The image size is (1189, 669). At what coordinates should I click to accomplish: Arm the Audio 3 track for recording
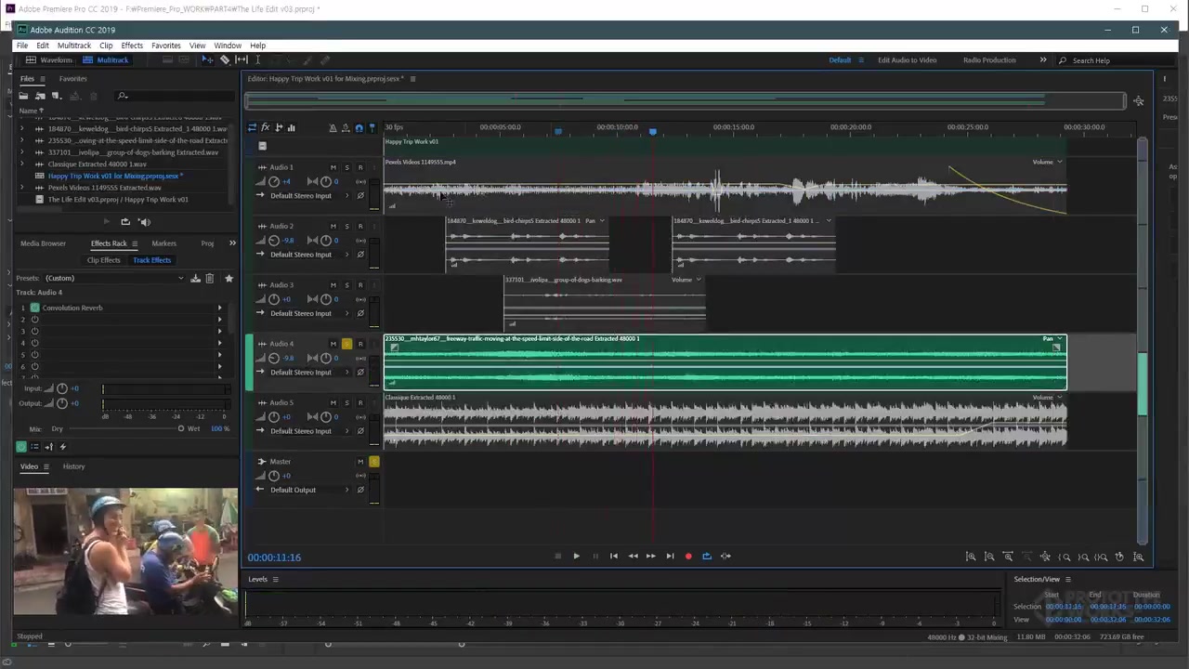pos(360,285)
